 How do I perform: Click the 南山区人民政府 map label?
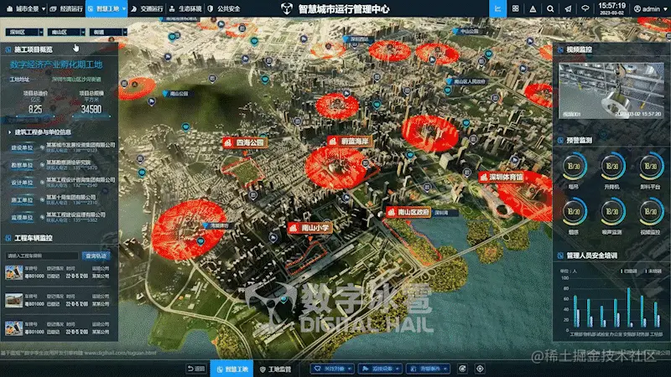[x=466, y=81]
